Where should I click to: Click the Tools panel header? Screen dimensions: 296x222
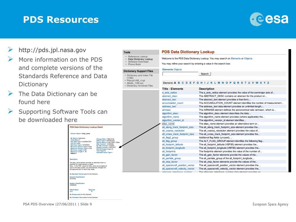click(127, 52)
